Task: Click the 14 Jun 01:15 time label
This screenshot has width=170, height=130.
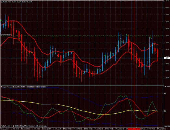Action: pyautogui.click(x=78, y=129)
